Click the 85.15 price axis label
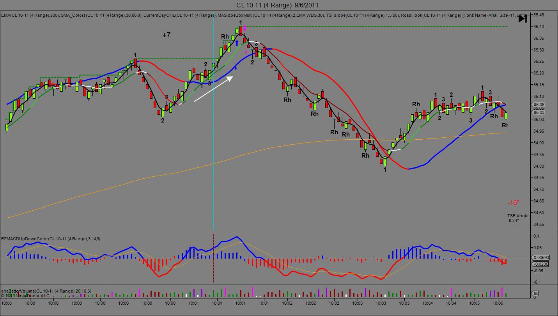 coord(540,85)
